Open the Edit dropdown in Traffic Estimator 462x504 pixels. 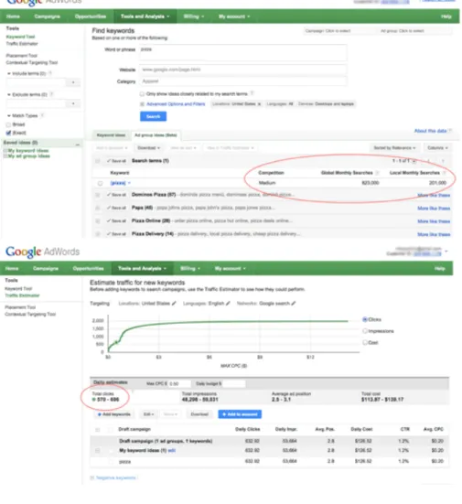click(148, 414)
